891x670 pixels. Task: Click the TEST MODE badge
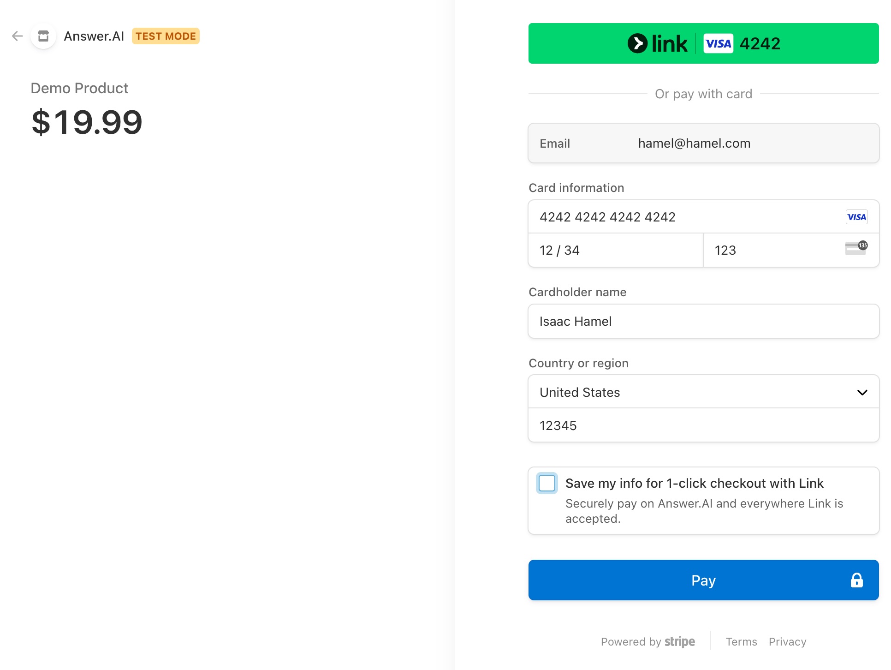tap(166, 36)
